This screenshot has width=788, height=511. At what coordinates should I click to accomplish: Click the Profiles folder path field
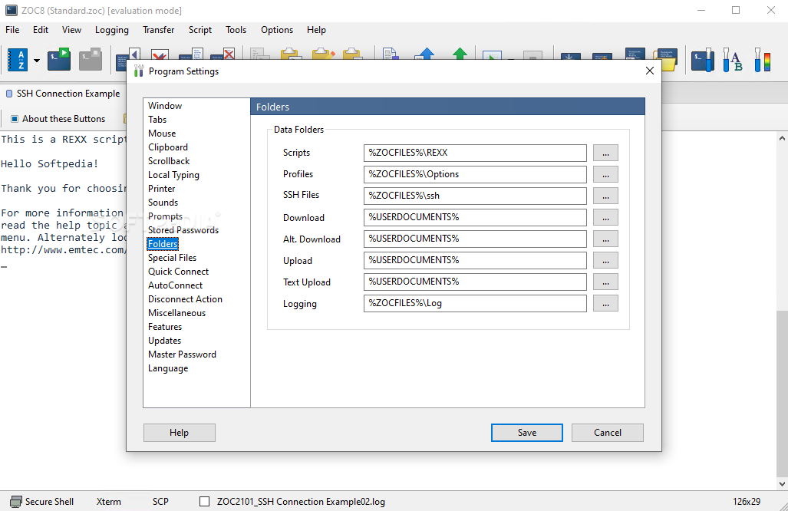(x=475, y=174)
